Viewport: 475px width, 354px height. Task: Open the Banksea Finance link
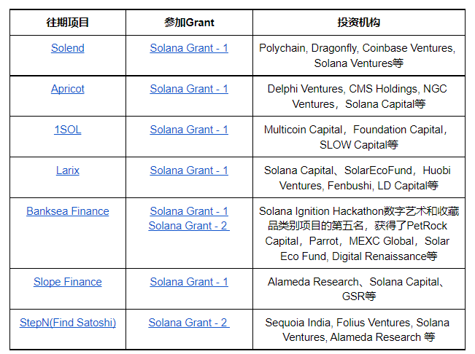tap(68, 211)
